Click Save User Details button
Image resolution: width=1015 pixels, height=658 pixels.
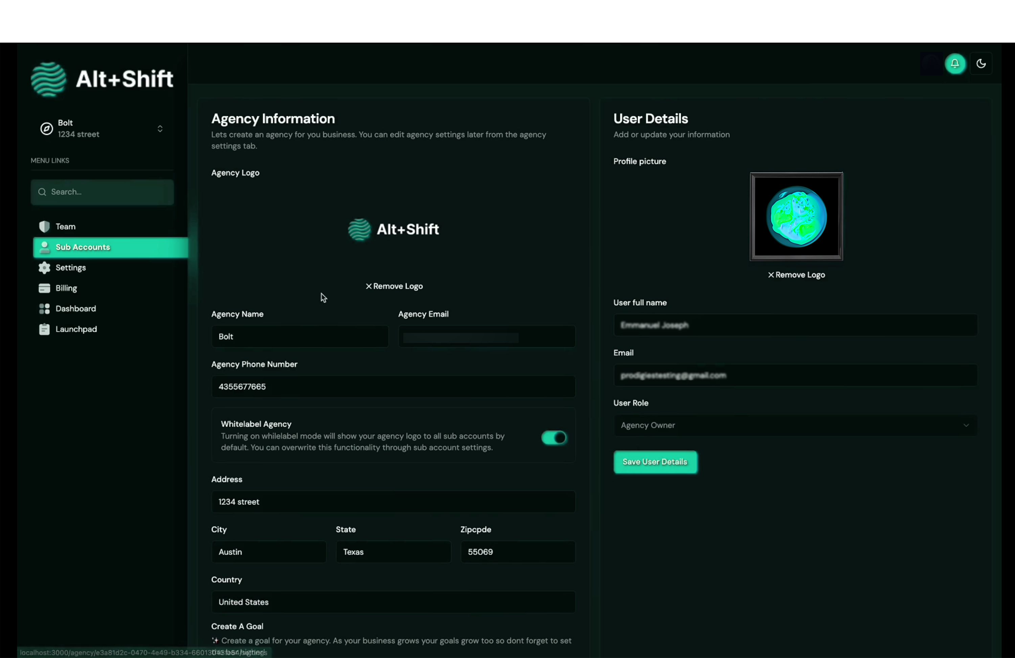655,462
